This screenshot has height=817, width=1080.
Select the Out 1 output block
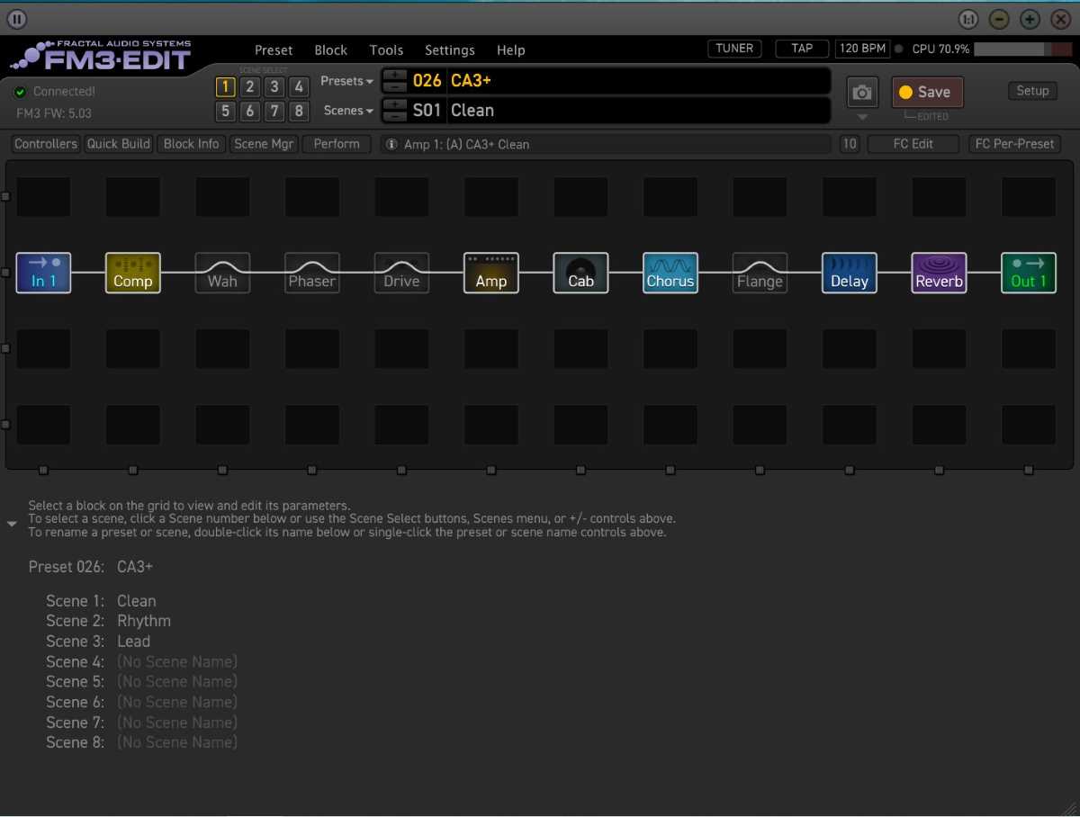[1029, 273]
